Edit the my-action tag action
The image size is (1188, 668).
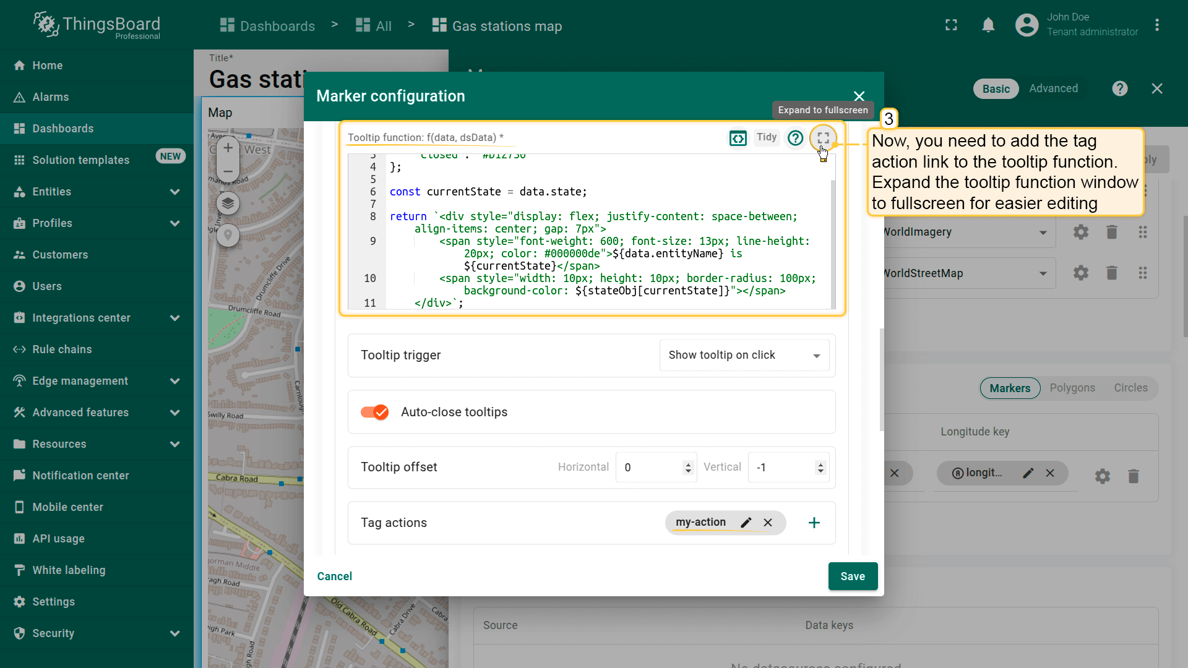pos(746,523)
